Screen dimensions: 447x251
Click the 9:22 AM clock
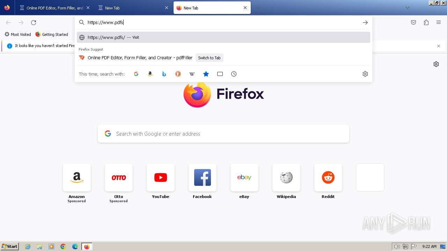[429, 246]
